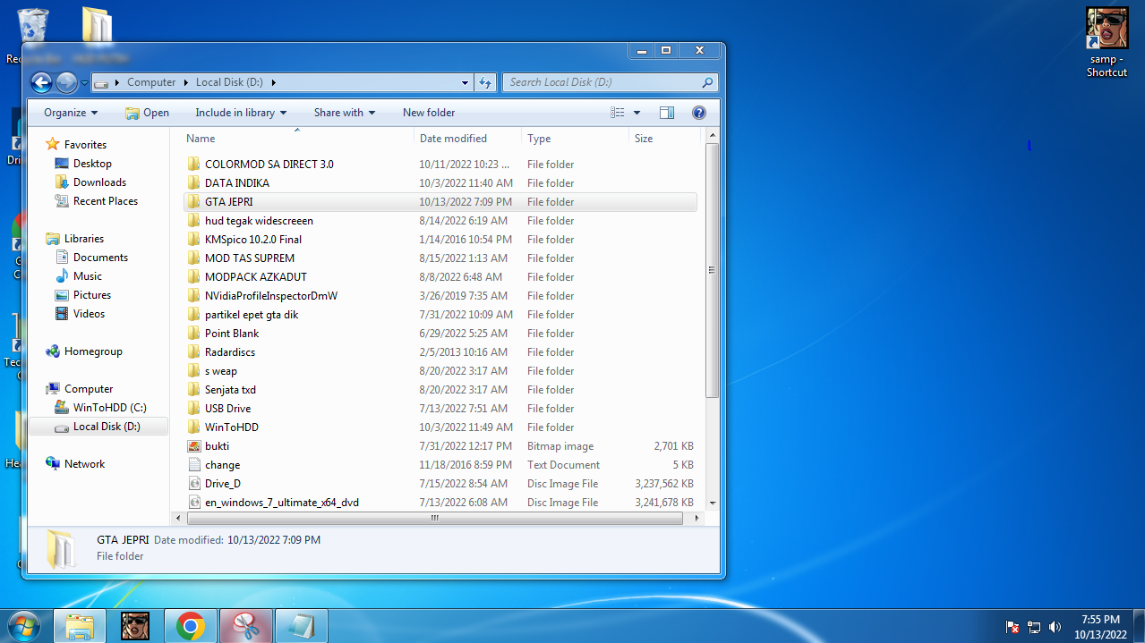
Task: Select the COLORMOD SA DIRECT 3.0 folder icon
Action: 194,165
